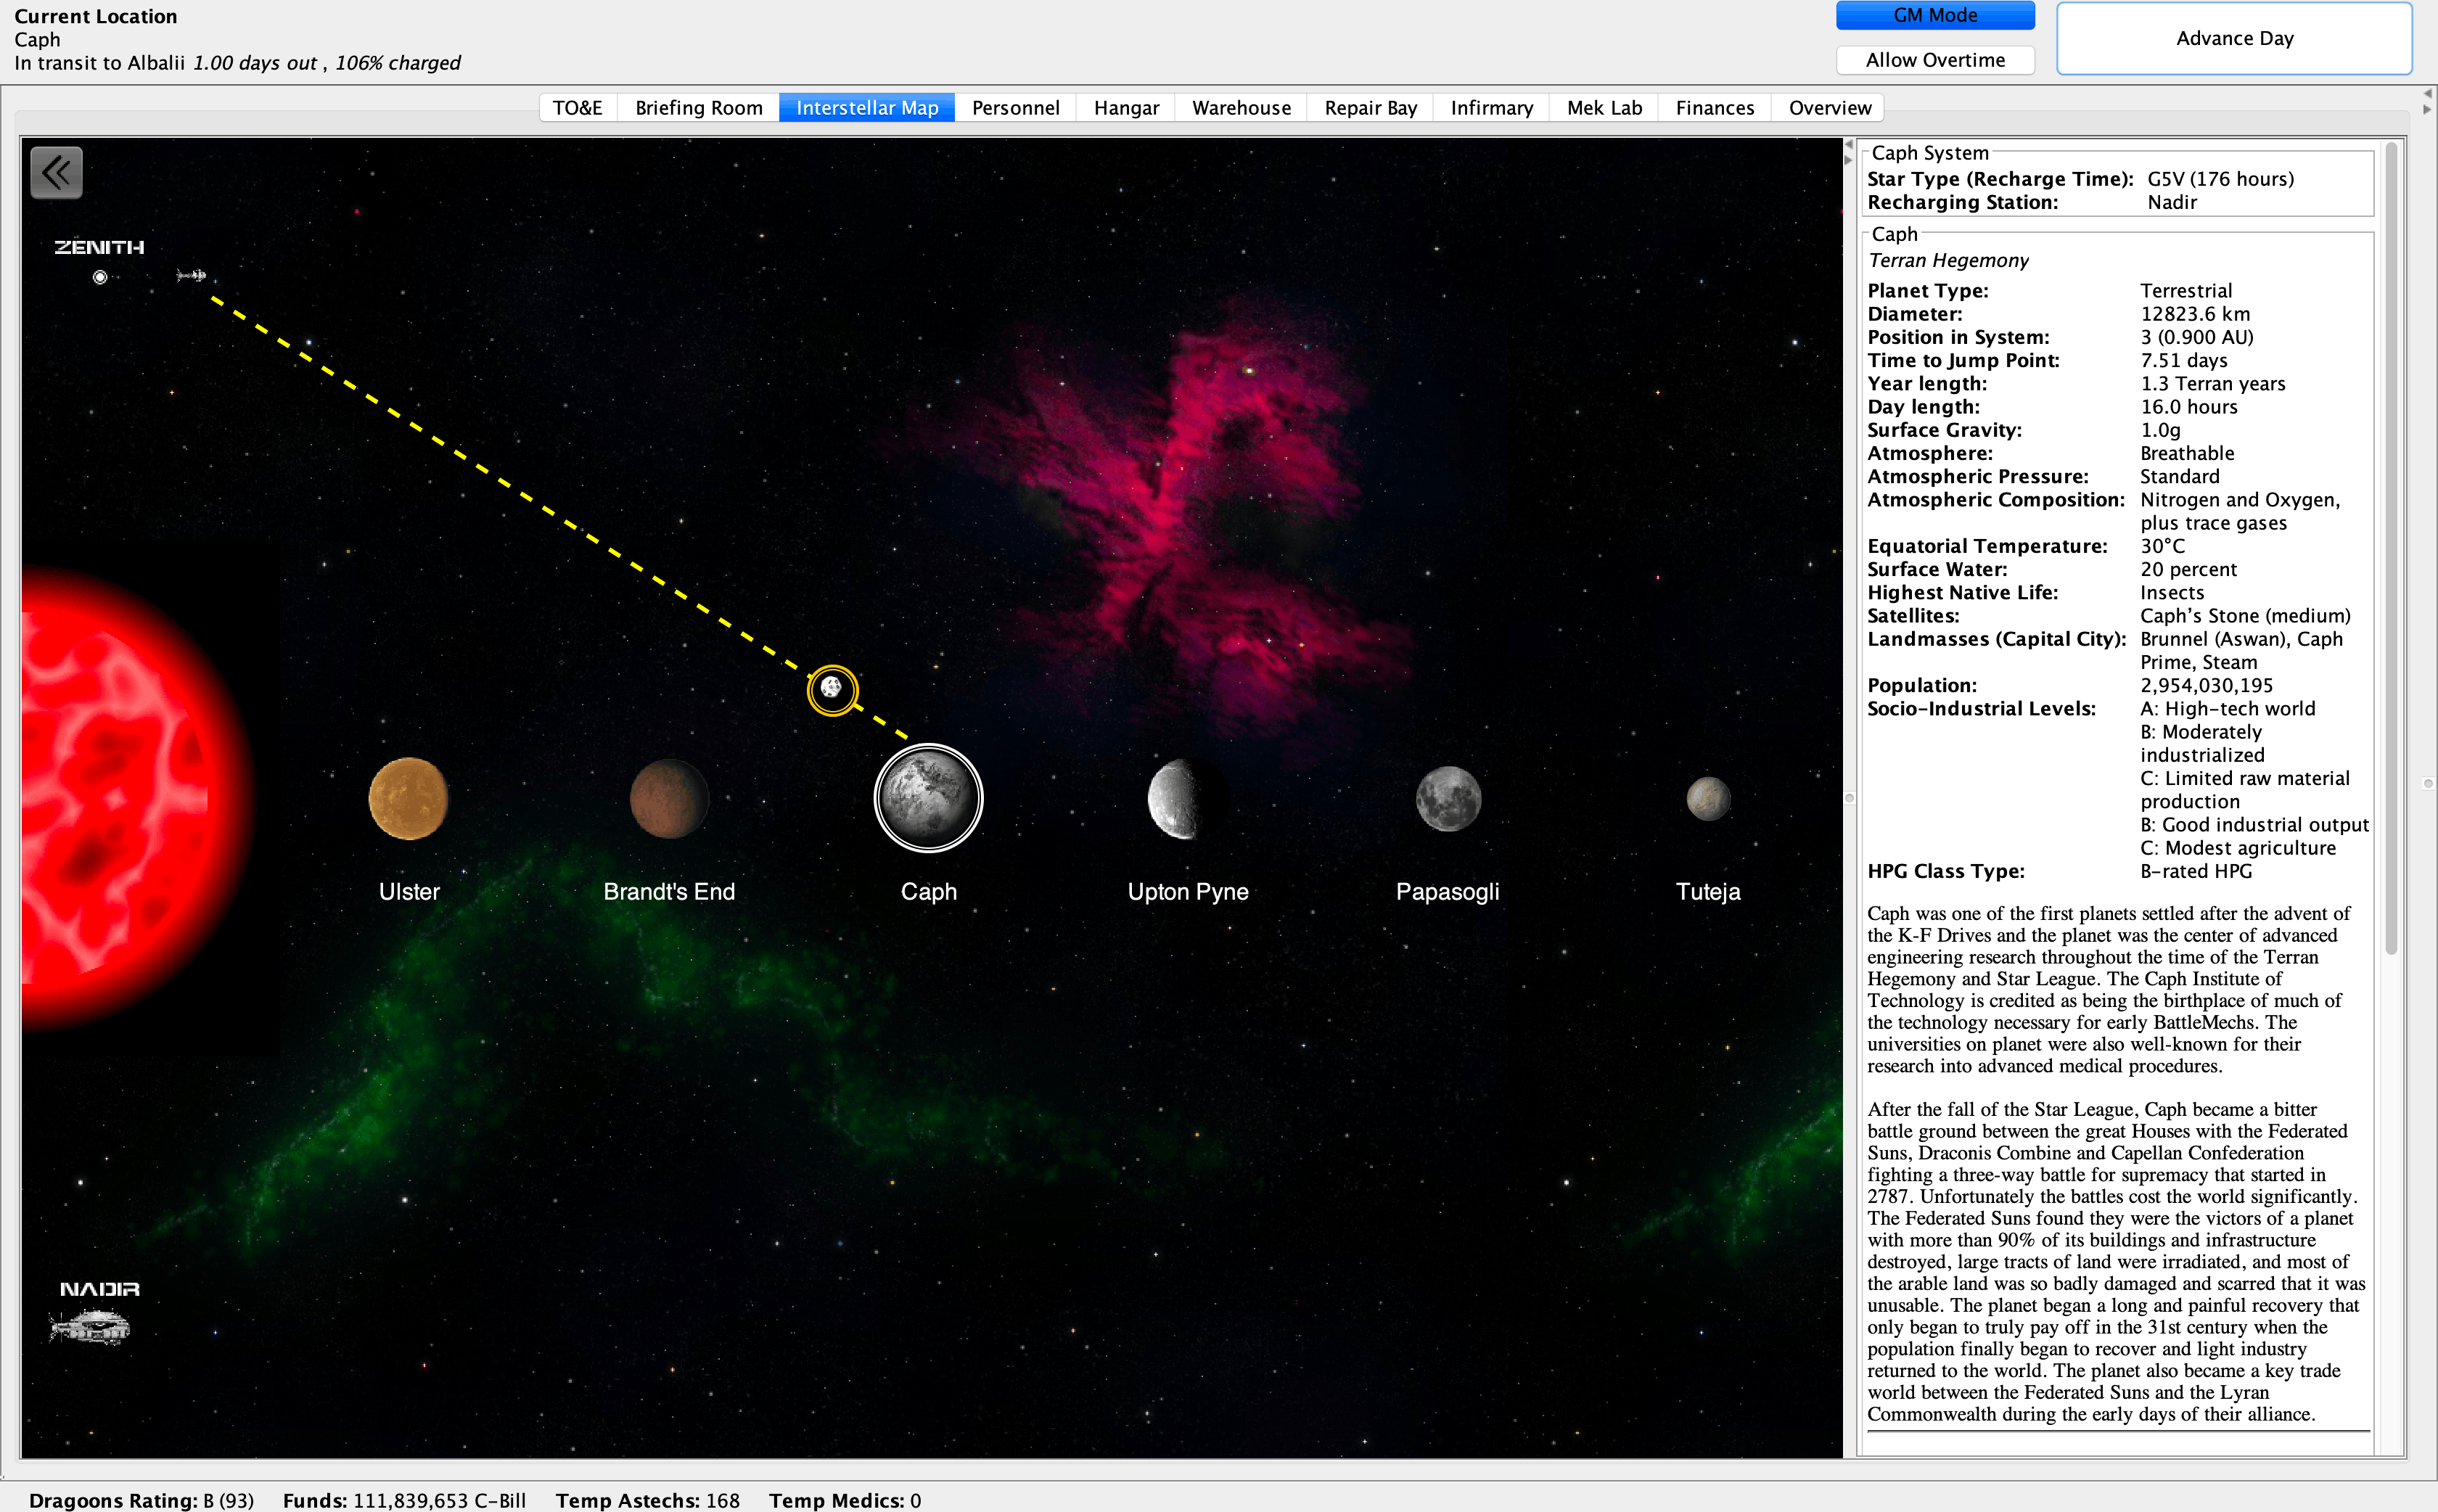
Task: Open the Infirmary tab
Action: [1492, 108]
